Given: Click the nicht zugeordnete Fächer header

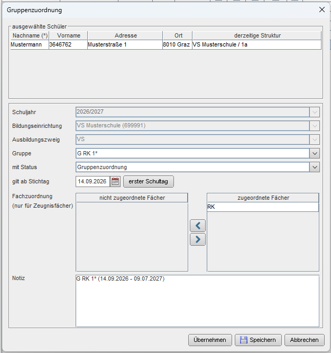Looking at the screenshot, I should pyautogui.click(x=132, y=198).
